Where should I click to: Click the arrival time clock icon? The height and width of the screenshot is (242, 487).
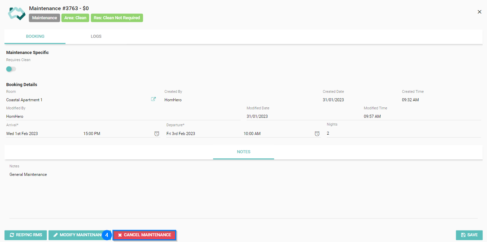coord(157,134)
